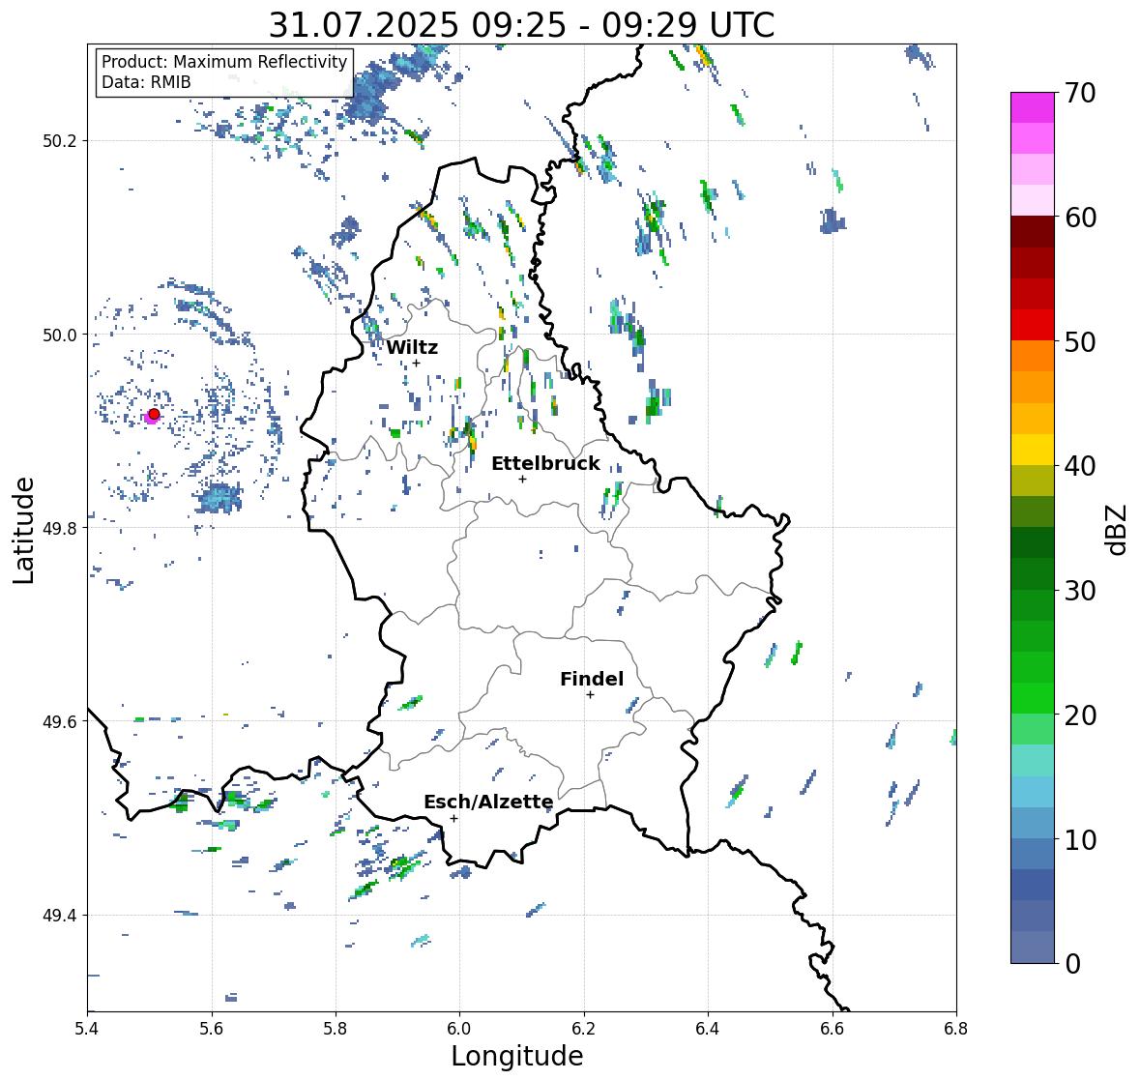Click the 'Data: RMIB' legend text

[x=146, y=82]
